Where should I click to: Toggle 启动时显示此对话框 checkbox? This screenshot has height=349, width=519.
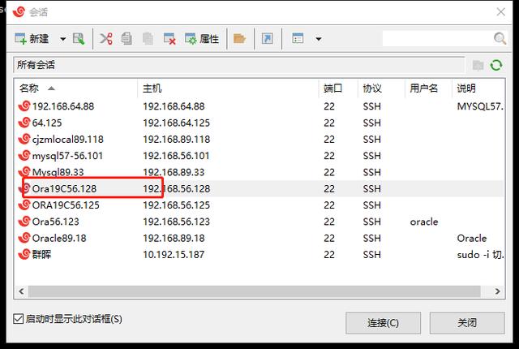[18, 319]
